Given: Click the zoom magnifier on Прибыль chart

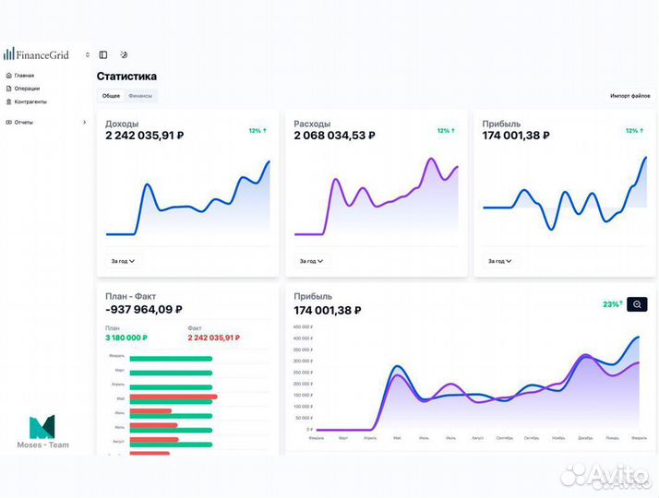Looking at the screenshot, I should point(637,304).
